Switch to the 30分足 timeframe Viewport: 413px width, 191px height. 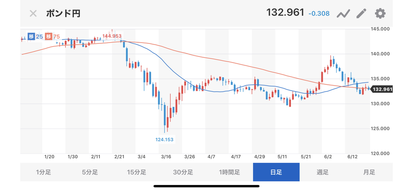[x=183, y=172]
